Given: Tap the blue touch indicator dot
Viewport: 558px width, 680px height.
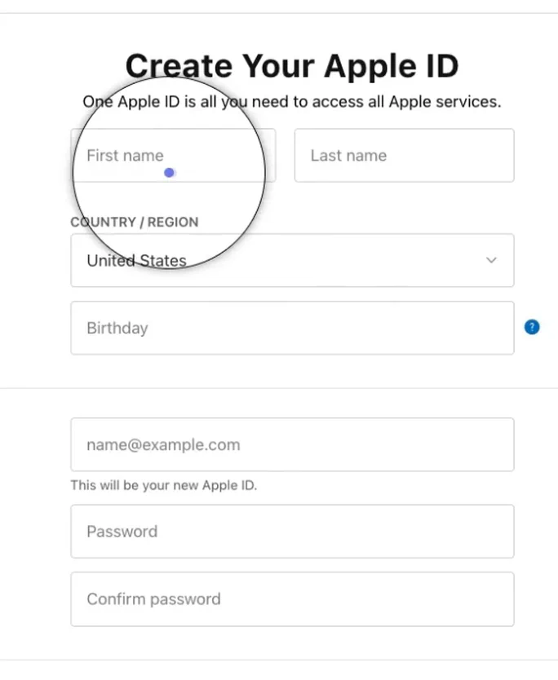Looking at the screenshot, I should coord(169,173).
